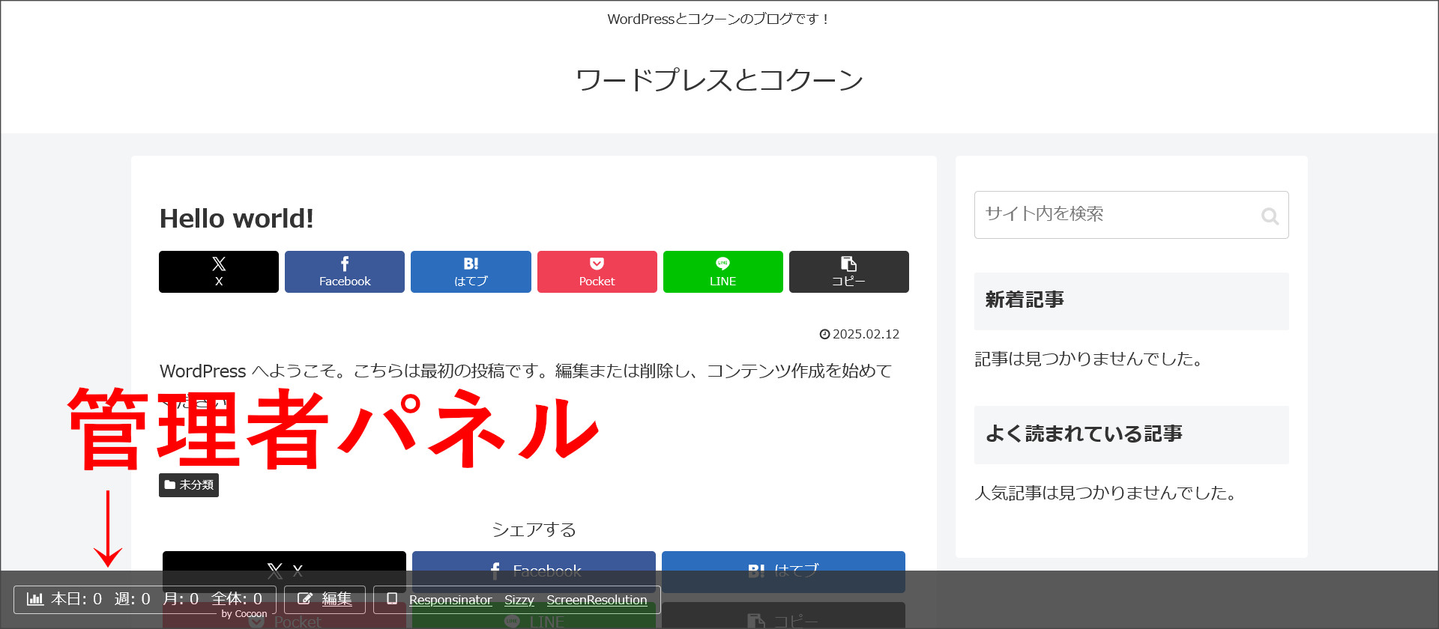Click the よく読まれている記事 sidebar heading

pyautogui.click(x=1132, y=435)
